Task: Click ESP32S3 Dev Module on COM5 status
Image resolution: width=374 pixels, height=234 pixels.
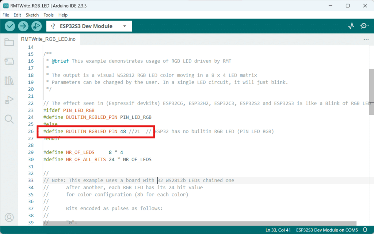Action: (x=327, y=230)
